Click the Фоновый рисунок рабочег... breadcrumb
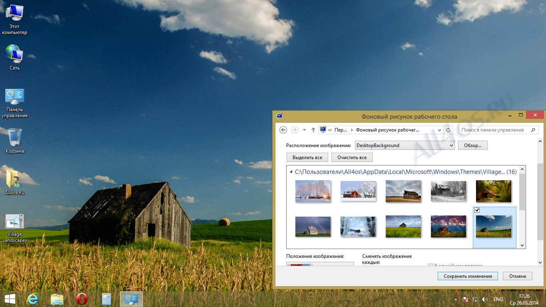 (x=388, y=130)
